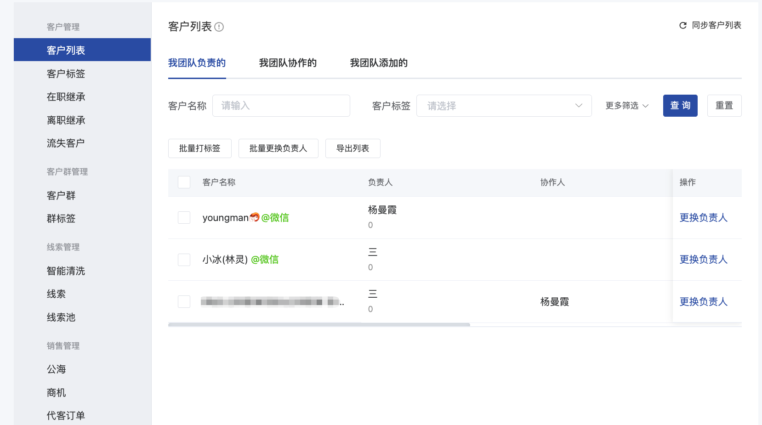Click the 查询 search button
Screen dimensions: 762x425
click(x=680, y=106)
